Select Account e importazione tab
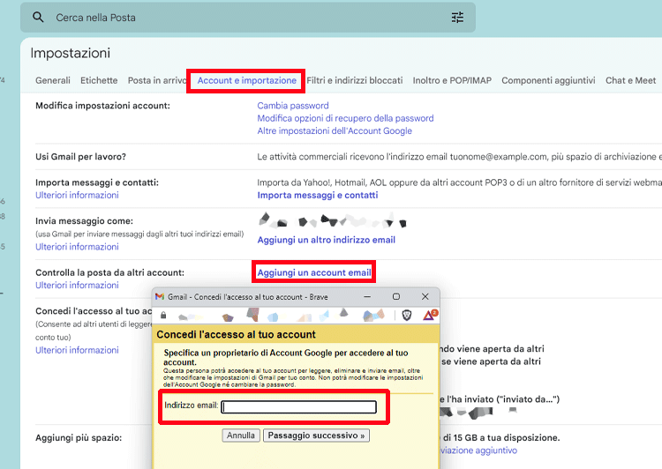The height and width of the screenshot is (469, 662). pyautogui.click(x=247, y=80)
